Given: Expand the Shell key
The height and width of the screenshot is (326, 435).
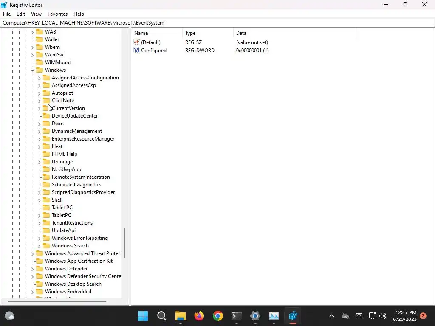Looking at the screenshot, I should coord(39,200).
